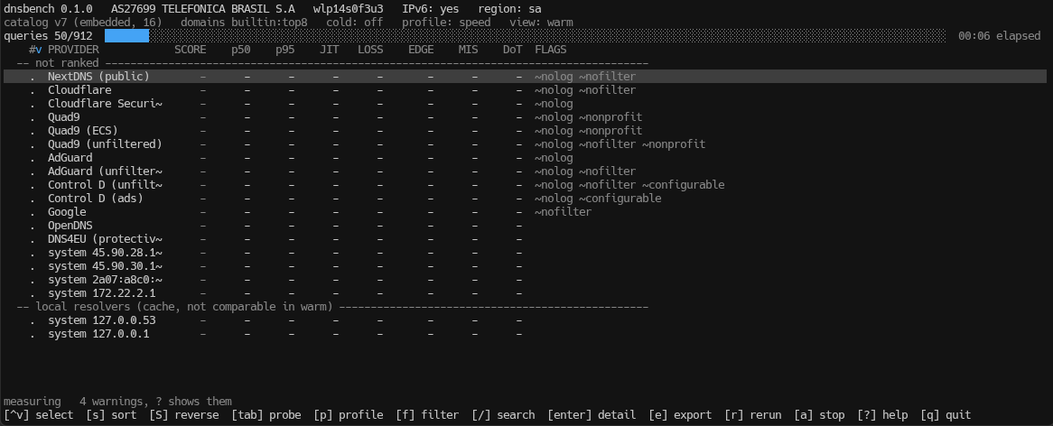Click the measuring status text
The width and height of the screenshot is (1053, 426).
point(33,401)
